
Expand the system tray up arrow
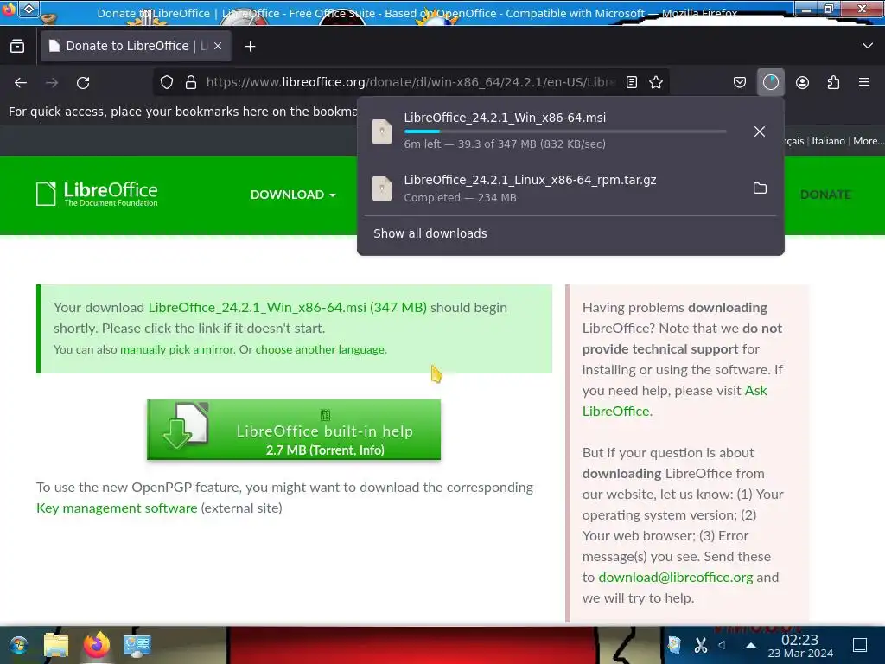click(x=751, y=644)
